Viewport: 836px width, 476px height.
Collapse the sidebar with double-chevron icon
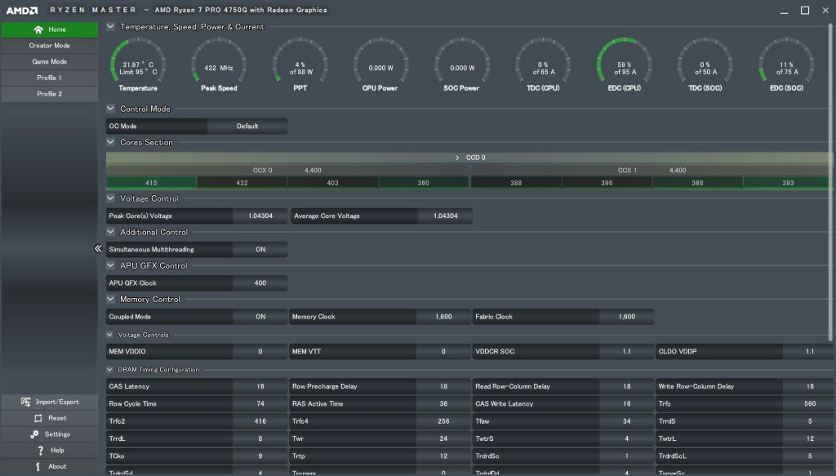point(97,249)
